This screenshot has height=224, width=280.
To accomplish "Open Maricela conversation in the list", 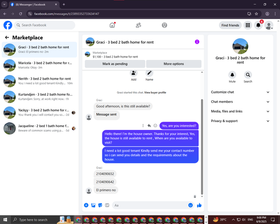I will [x=39, y=66].
